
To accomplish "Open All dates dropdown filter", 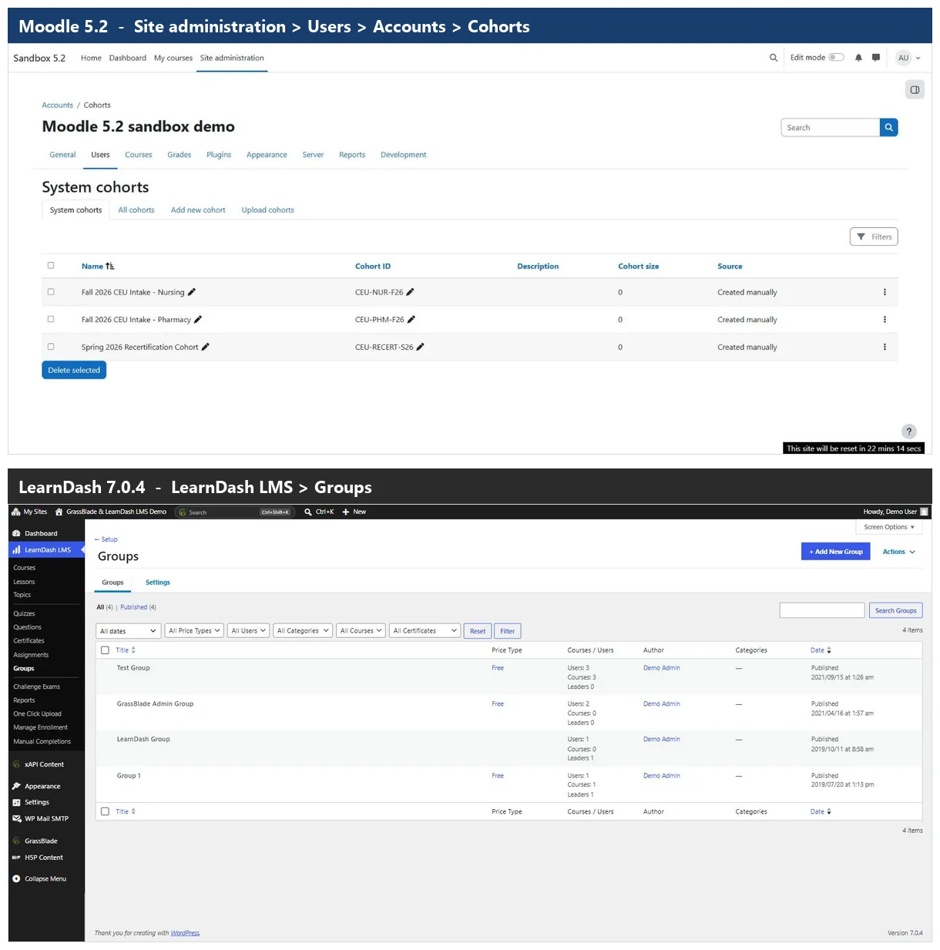I will pos(129,631).
